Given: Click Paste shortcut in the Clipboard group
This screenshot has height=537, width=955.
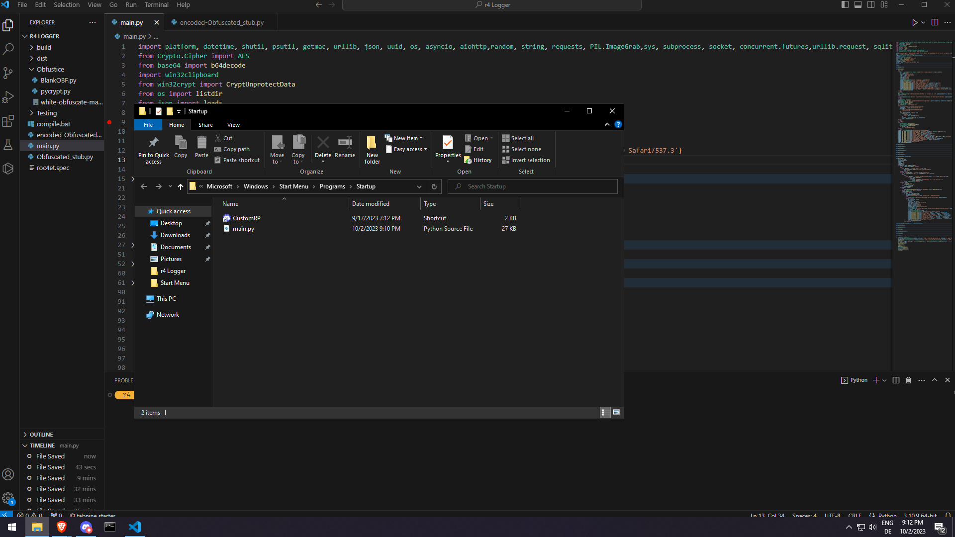Looking at the screenshot, I should click(237, 160).
